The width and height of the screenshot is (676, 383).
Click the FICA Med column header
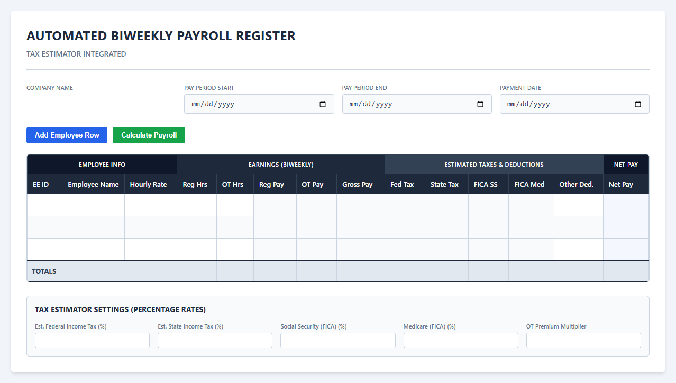pyautogui.click(x=532, y=184)
